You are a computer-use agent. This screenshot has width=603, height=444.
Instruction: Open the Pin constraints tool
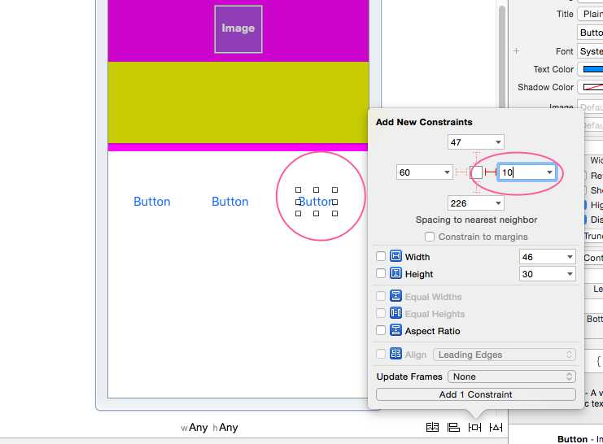474,427
